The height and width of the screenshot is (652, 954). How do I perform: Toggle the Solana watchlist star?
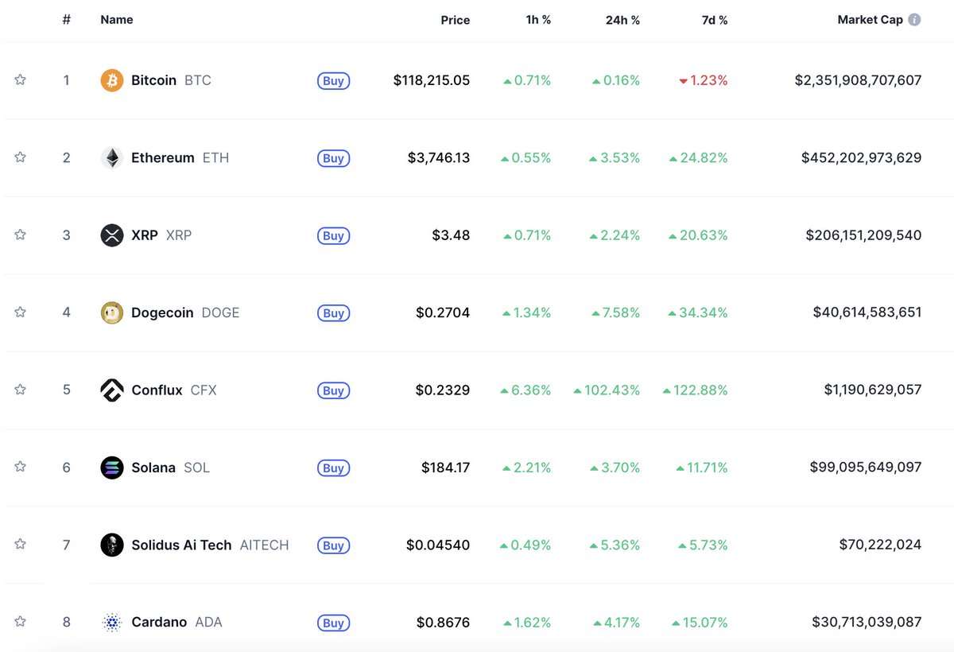21,467
